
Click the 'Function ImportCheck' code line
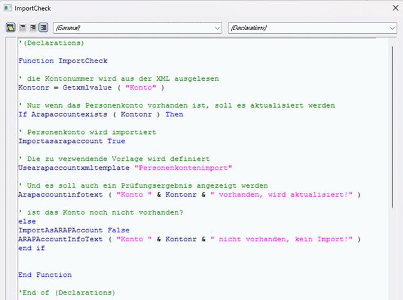coord(63,61)
